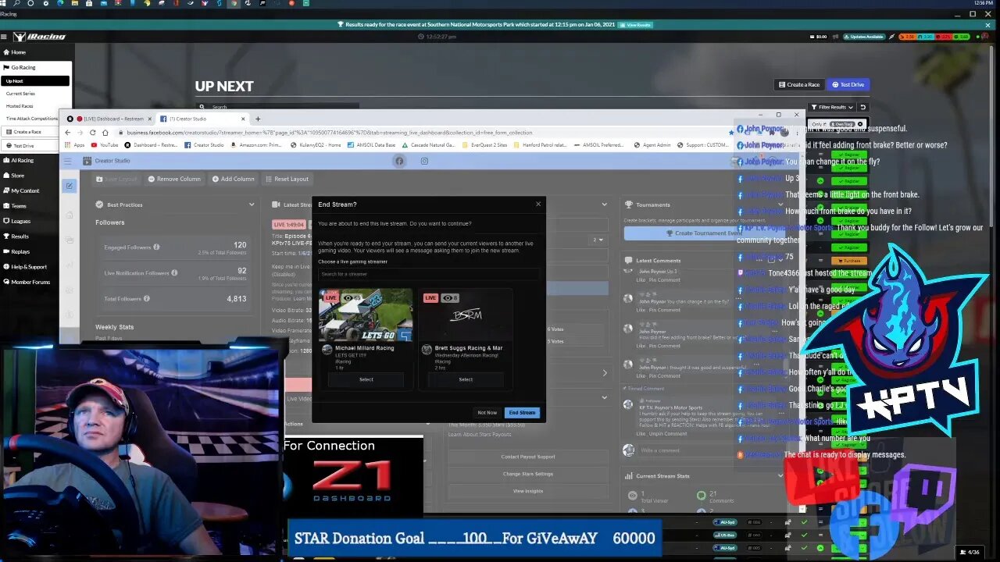Click Create a Race in iRacing sidebar
Screen dimensions: 1000x562
[x=29, y=132]
